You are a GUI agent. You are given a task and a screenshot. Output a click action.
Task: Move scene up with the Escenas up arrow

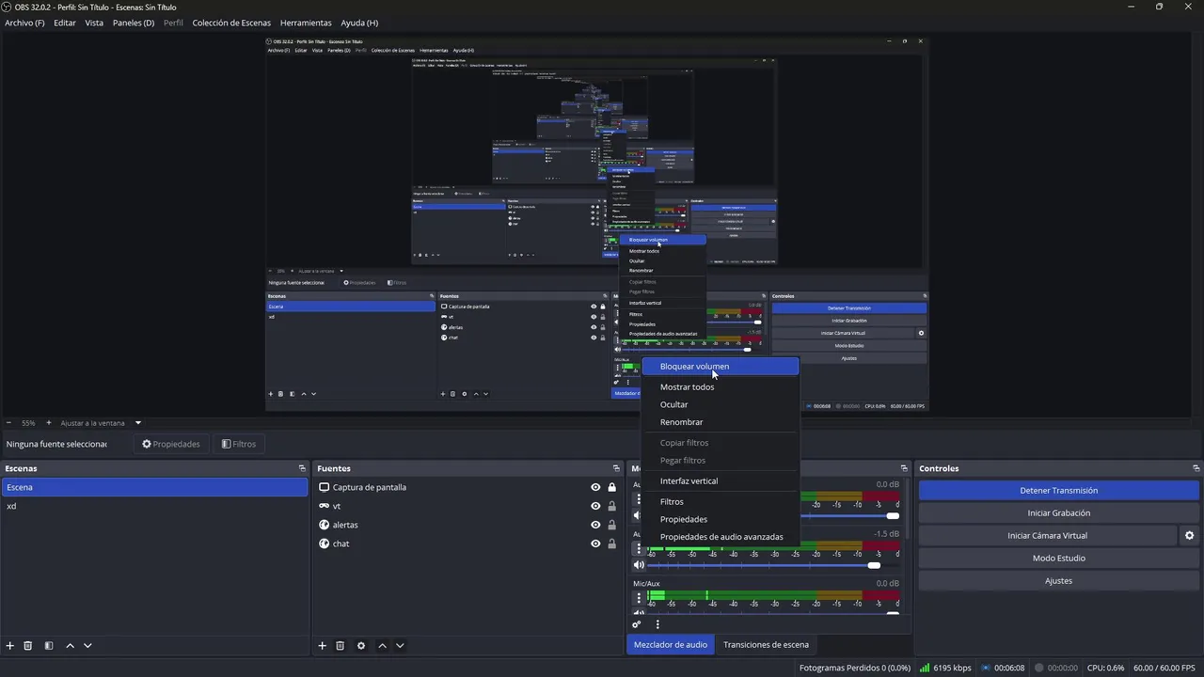[70, 646]
